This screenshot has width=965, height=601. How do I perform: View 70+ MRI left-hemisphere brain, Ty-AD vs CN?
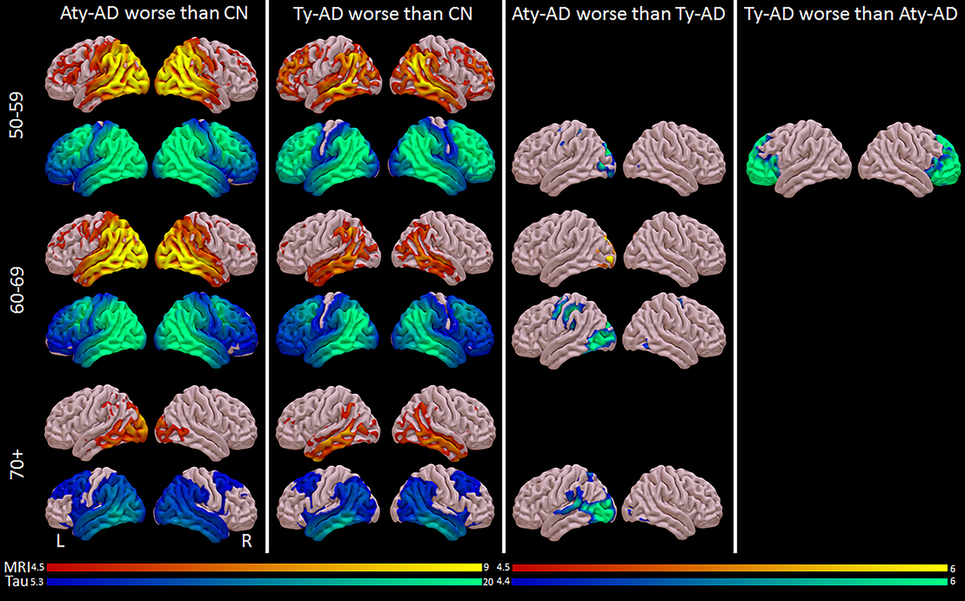(x=328, y=424)
